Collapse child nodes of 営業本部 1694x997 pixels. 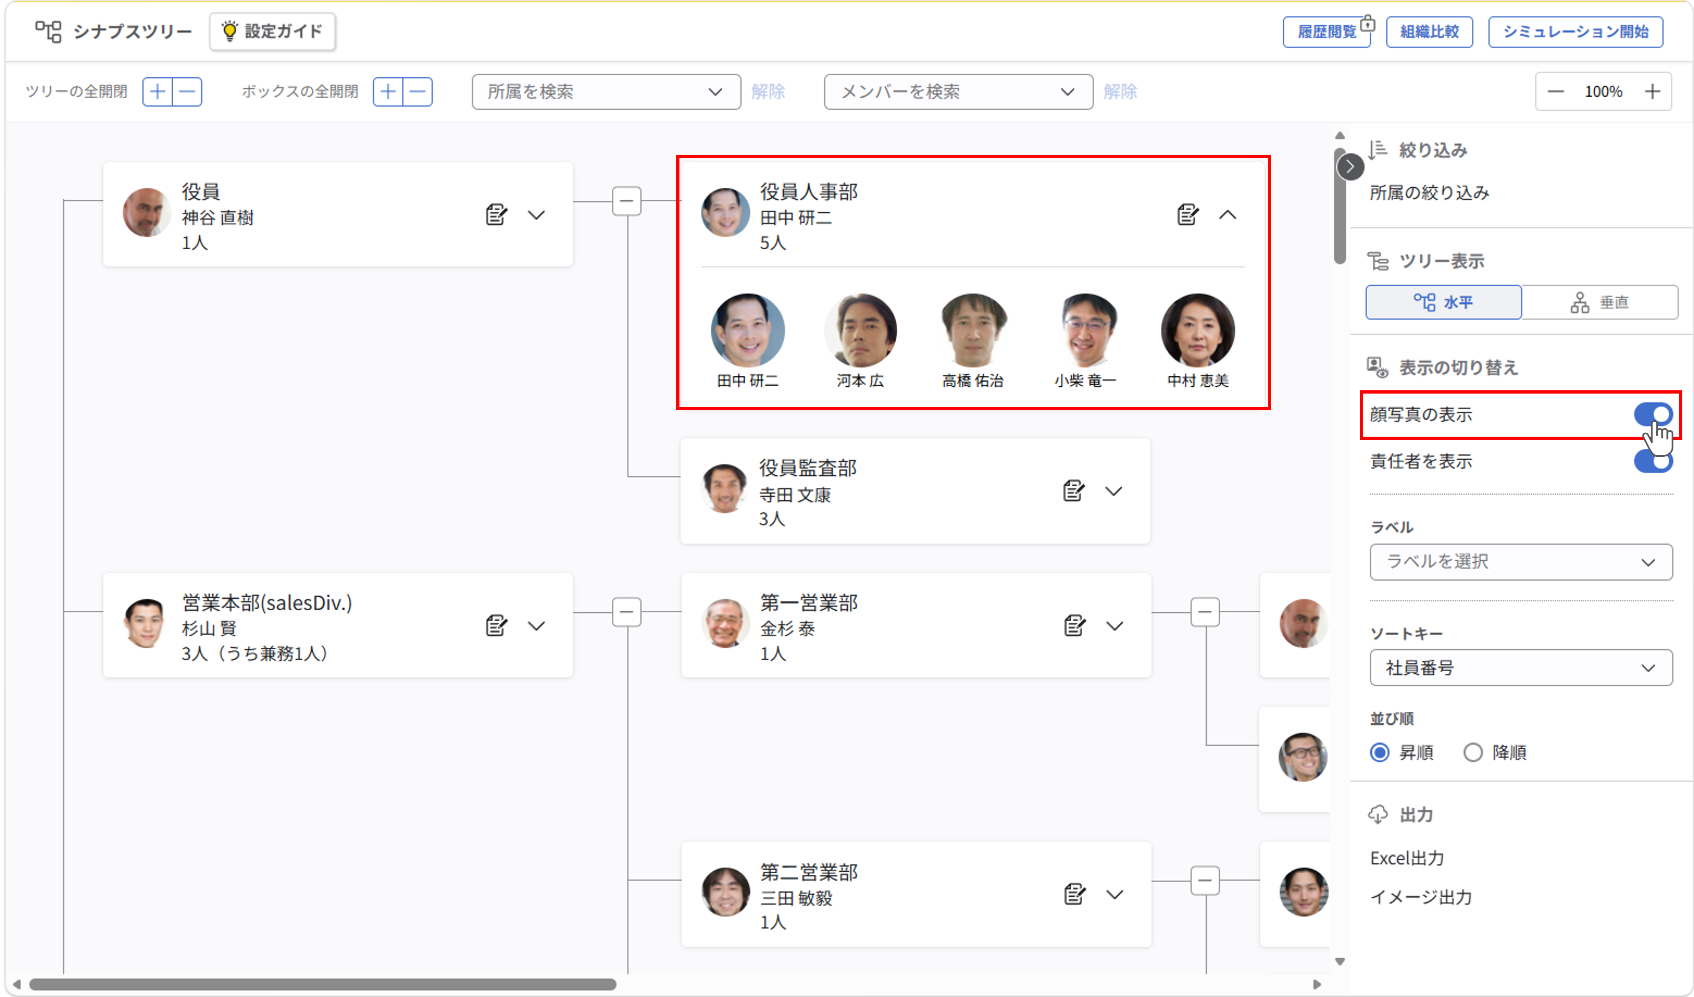(x=627, y=612)
